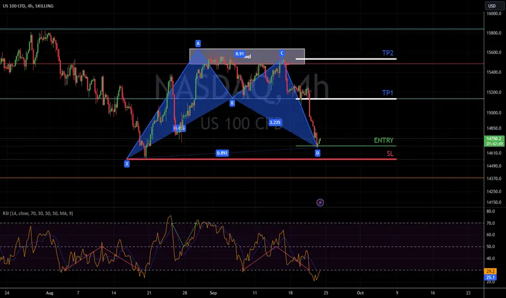
Task: Click the RSI indicator legend text
Action: 38,213
